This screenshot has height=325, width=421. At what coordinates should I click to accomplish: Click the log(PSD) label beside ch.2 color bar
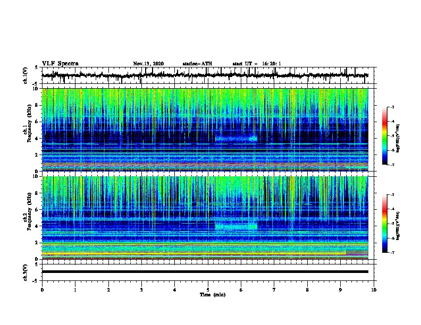[x=398, y=226]
